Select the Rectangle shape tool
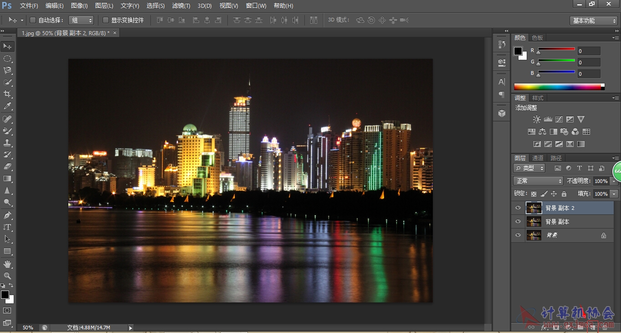The width and height of the screenshot is (621, 333). 8,251
